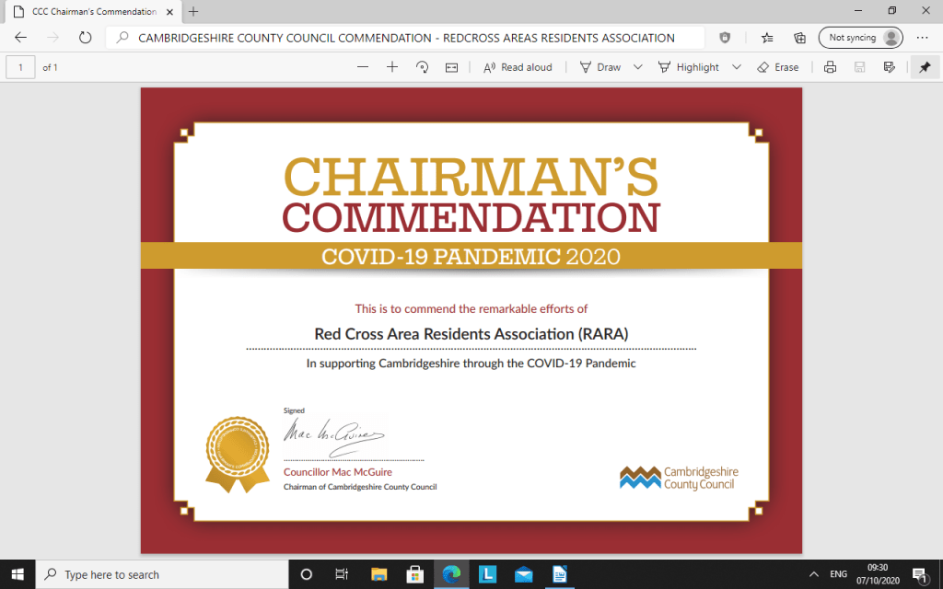Click the page number input field
943x589 pixels.
20,67
